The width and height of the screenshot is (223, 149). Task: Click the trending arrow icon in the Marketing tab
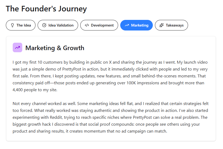pyautogui.click(x=127, y=25)
